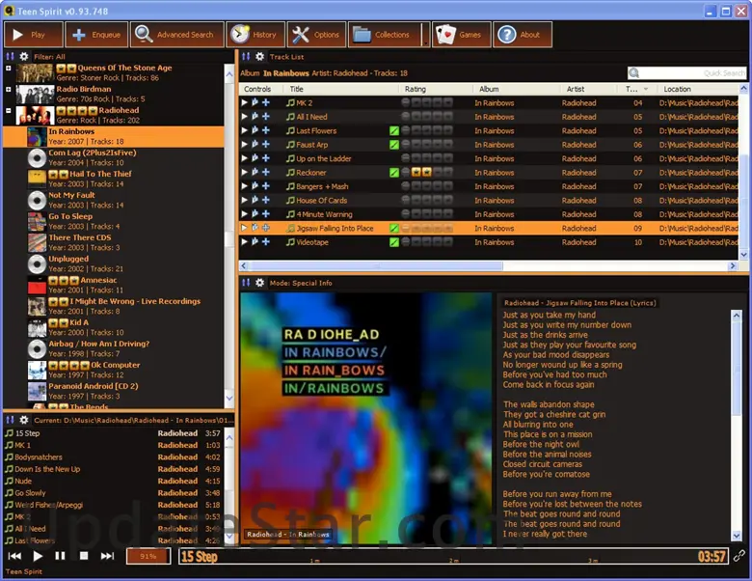Click the swap arrows icon in Track List header

pos(245,57)
